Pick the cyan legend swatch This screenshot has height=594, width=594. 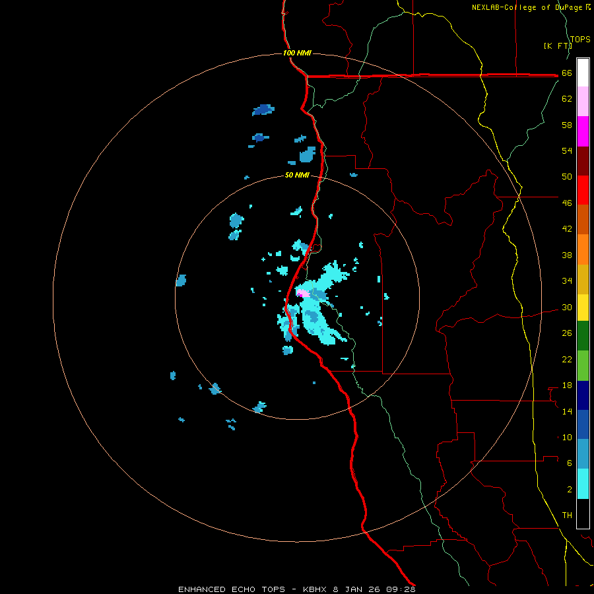pyautogui.click(x=583, y=484)
